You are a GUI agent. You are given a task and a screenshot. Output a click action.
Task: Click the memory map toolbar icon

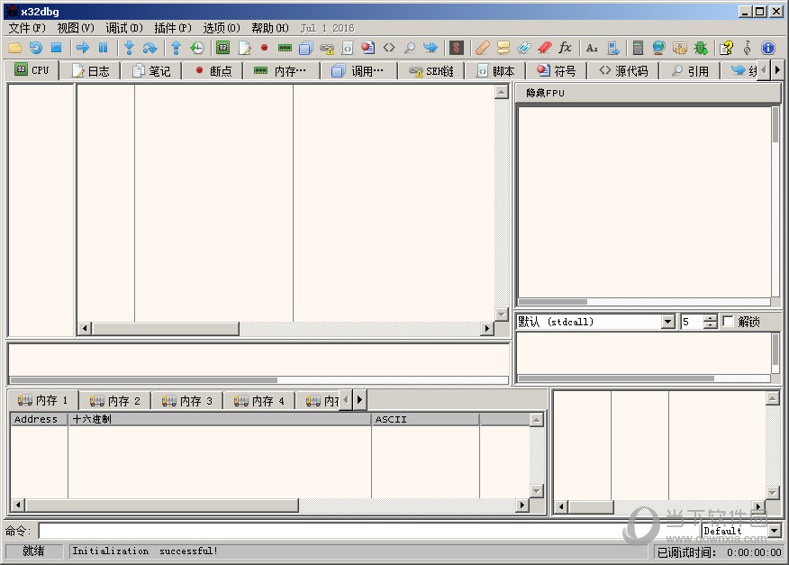coord(285,48)
